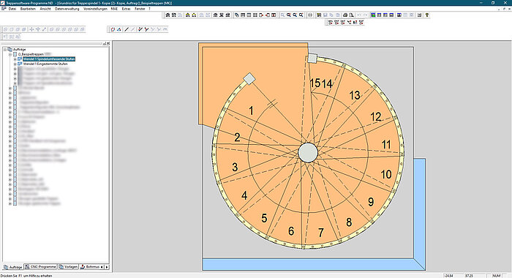Expand Wendel 1 Eingestemmte Stufen node
Screen dimensions: 512x278
[x=15, y=64]
